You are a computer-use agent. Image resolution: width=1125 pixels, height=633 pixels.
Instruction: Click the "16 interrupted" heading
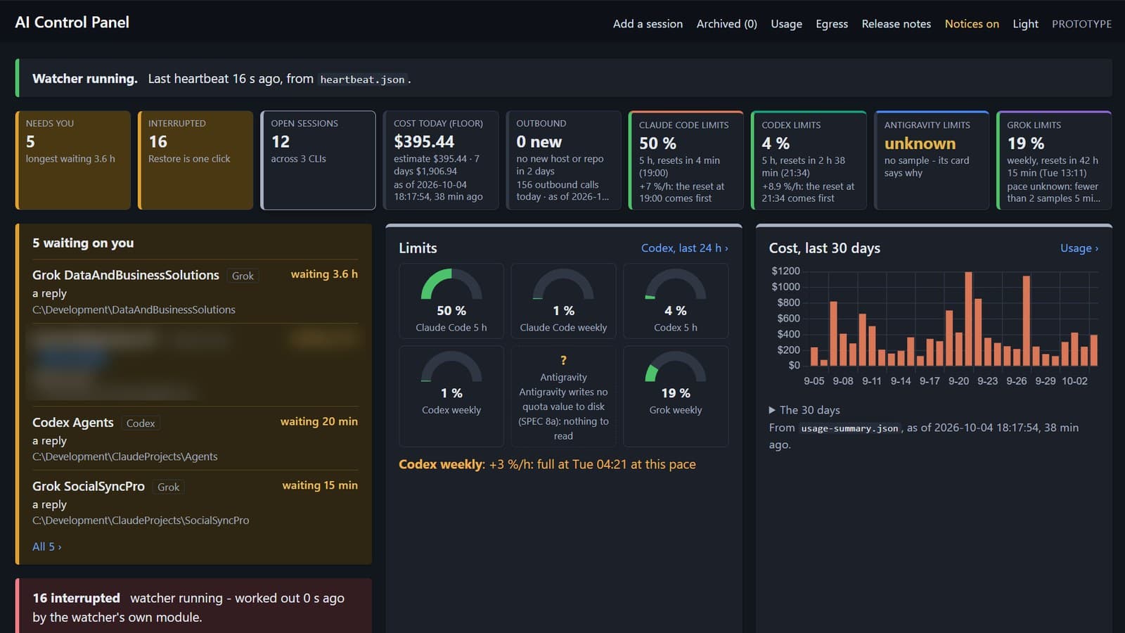click(76, 598)
